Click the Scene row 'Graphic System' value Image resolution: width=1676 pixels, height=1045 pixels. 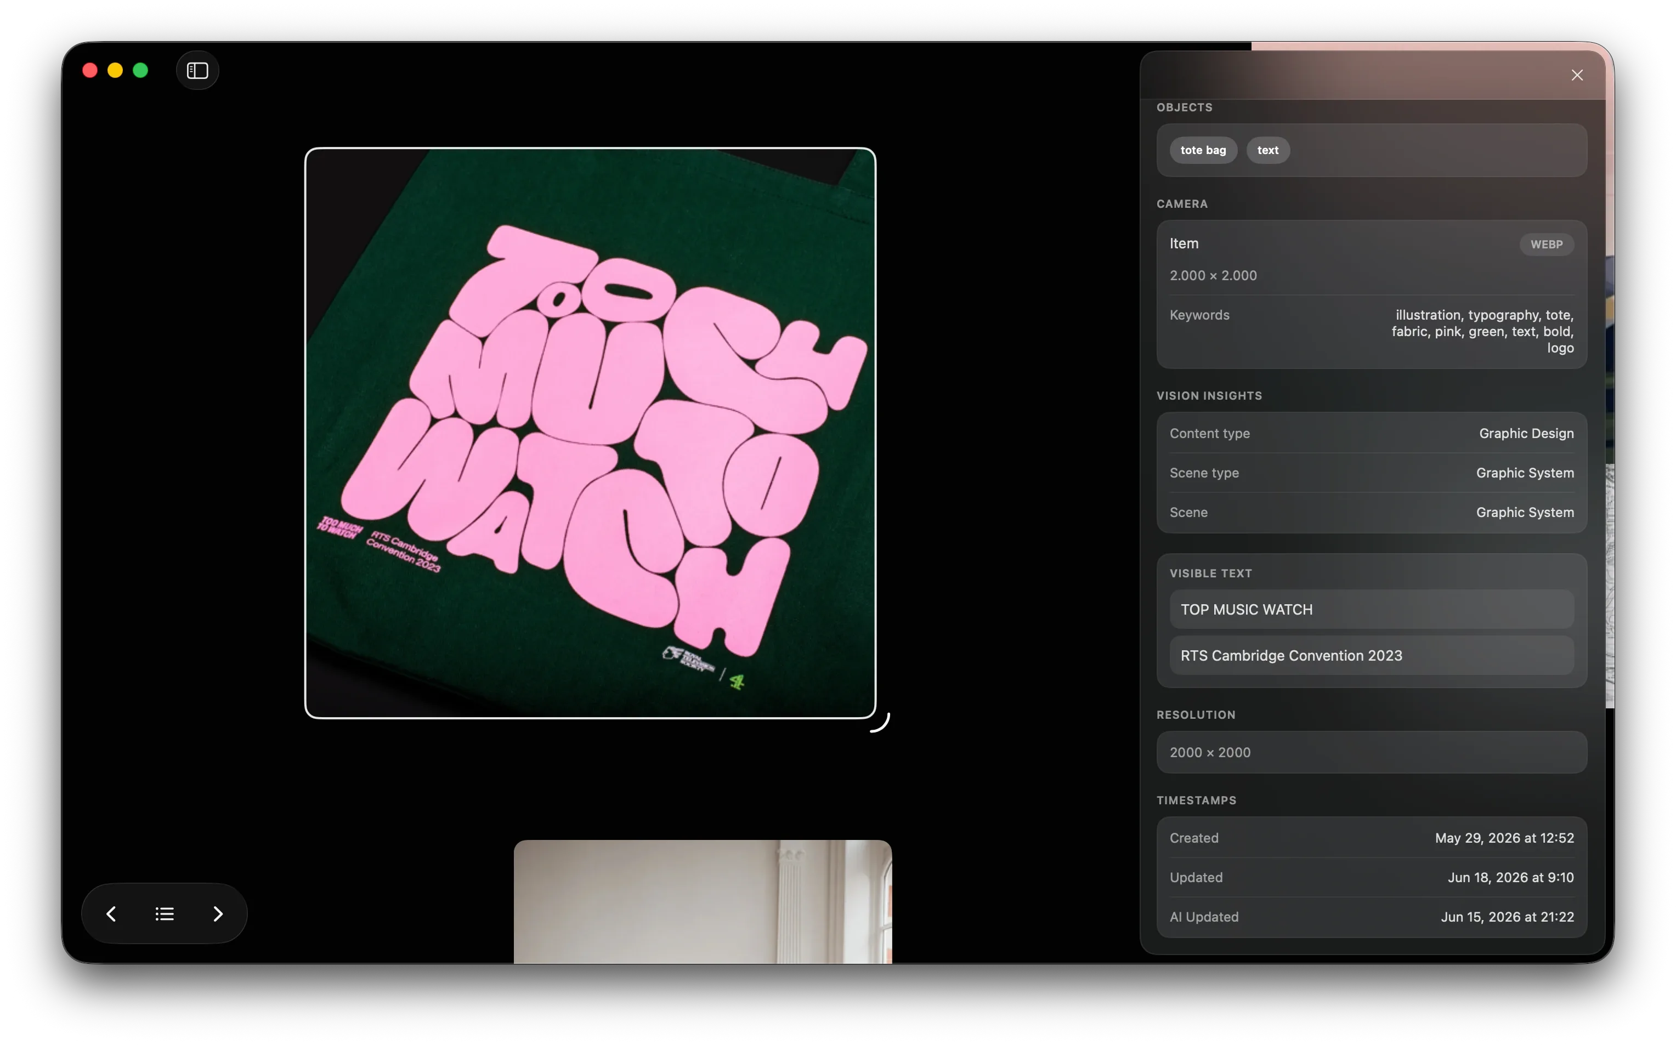coord(1525,512)
